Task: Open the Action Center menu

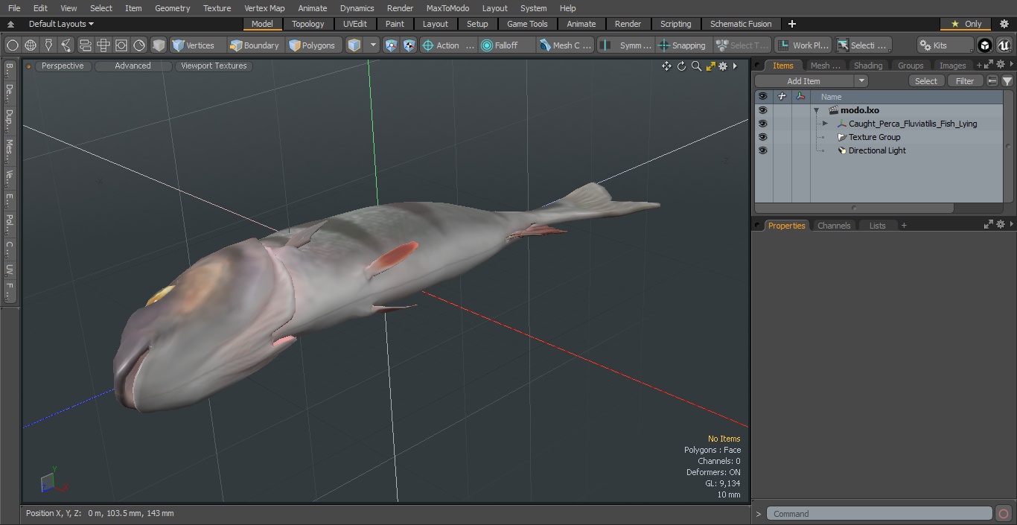Action: coord(447,45)
